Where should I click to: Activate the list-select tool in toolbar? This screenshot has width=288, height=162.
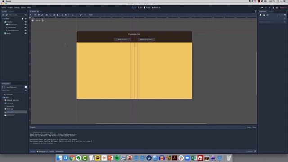click(47, 15)
